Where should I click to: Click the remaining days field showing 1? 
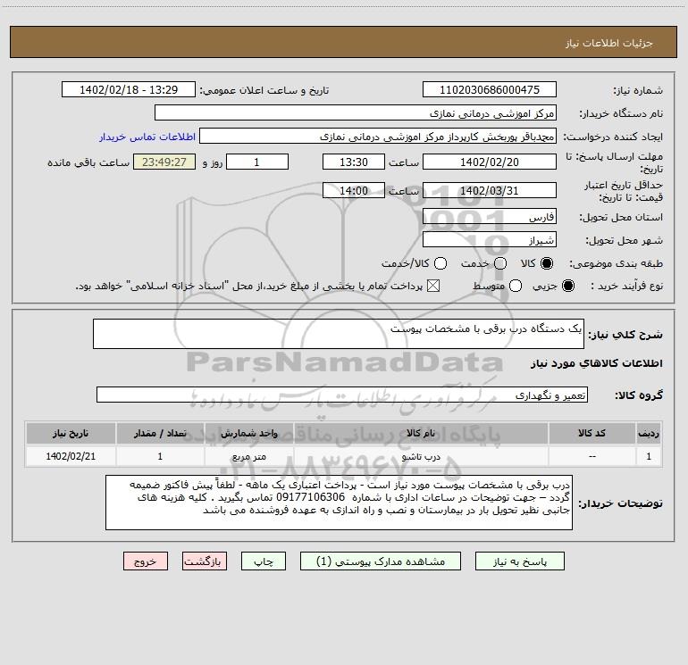click(257, 162)
